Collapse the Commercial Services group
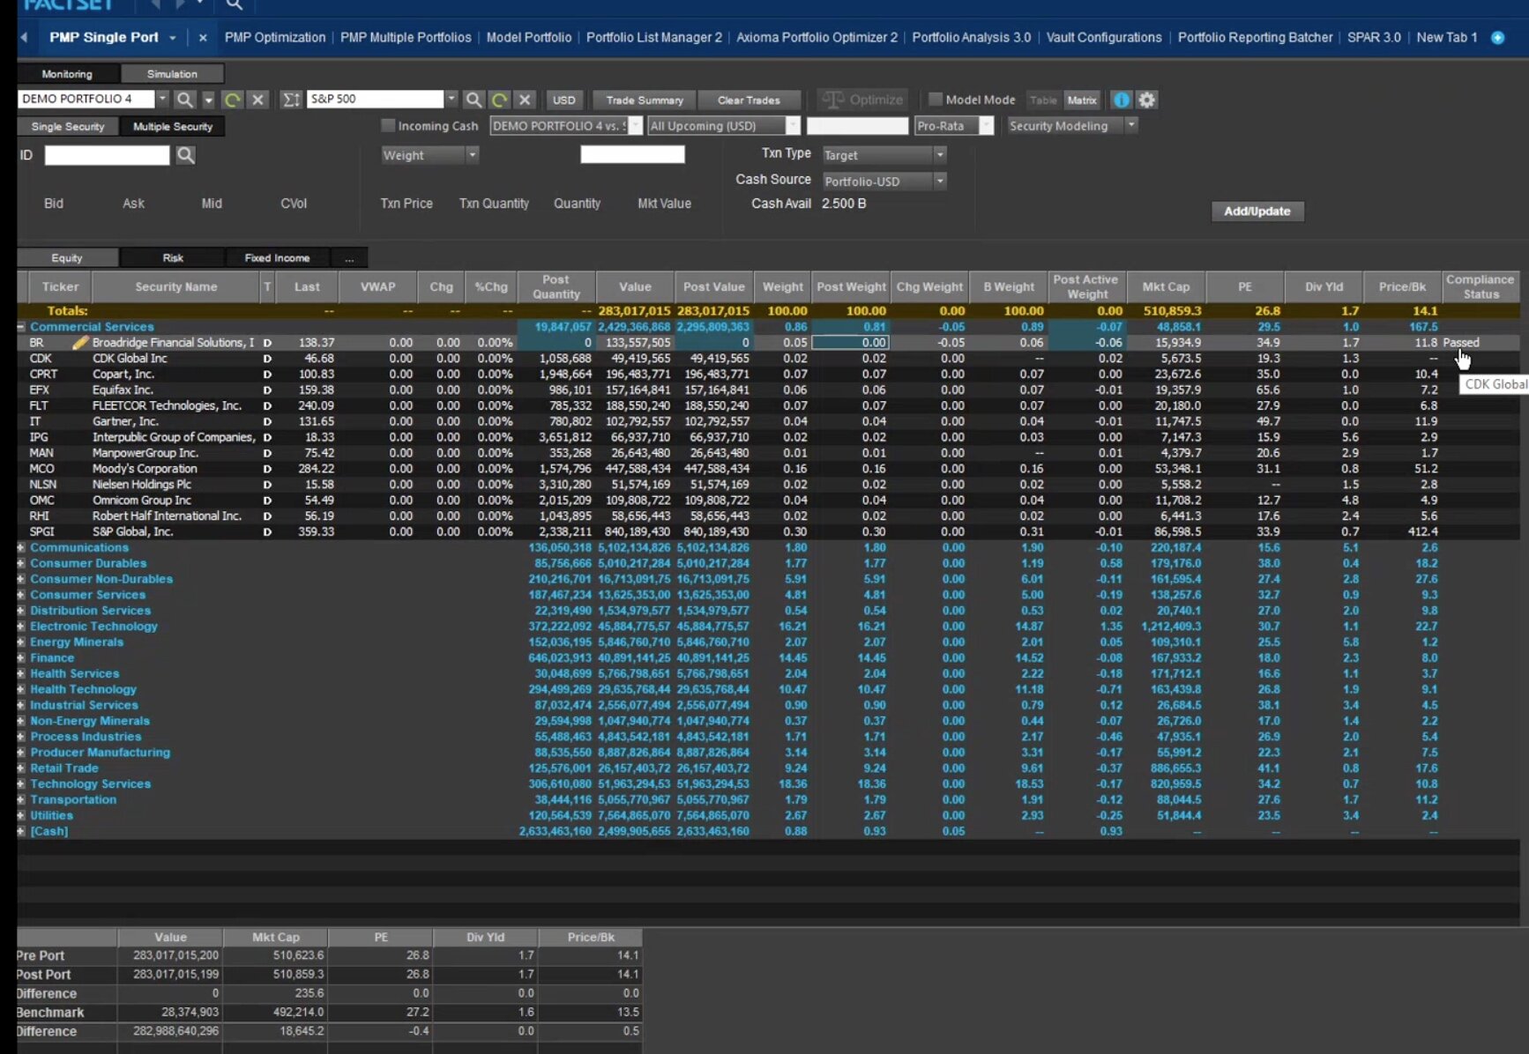 (x=21, y=327)
